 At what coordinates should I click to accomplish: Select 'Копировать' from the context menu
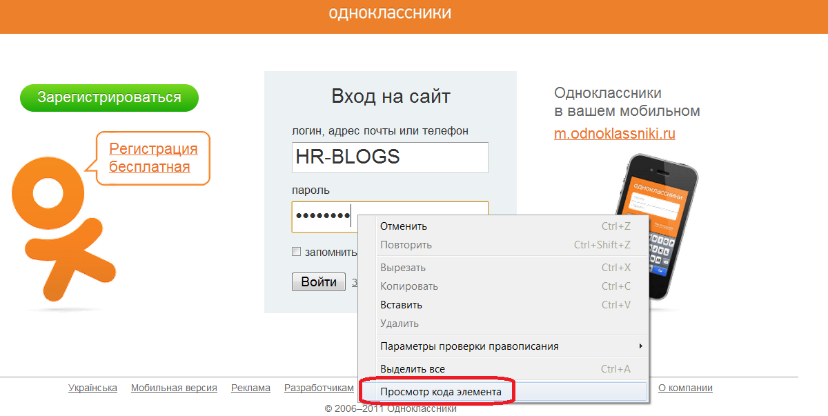(504, 286)
